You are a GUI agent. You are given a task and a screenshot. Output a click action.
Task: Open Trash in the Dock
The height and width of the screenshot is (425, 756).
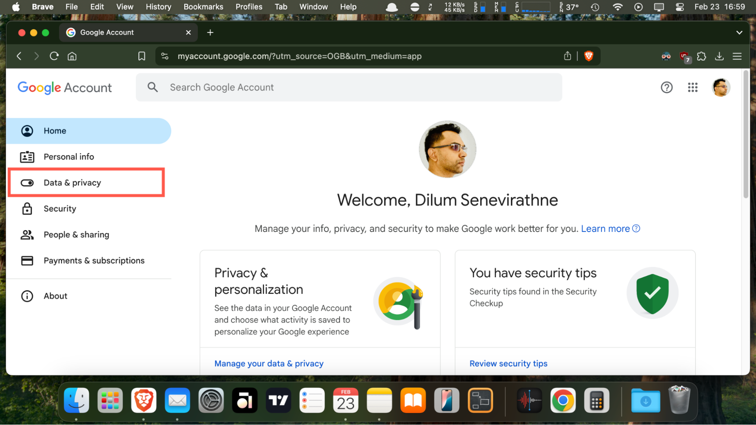pyautogui.click(x=679, y=400)
